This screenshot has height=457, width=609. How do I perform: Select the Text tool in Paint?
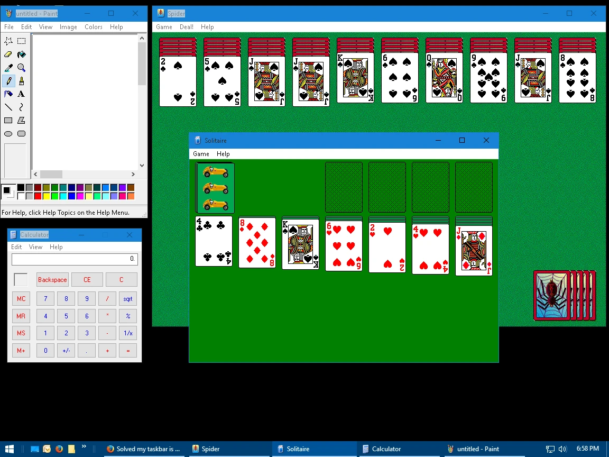(x=21, y=94)
